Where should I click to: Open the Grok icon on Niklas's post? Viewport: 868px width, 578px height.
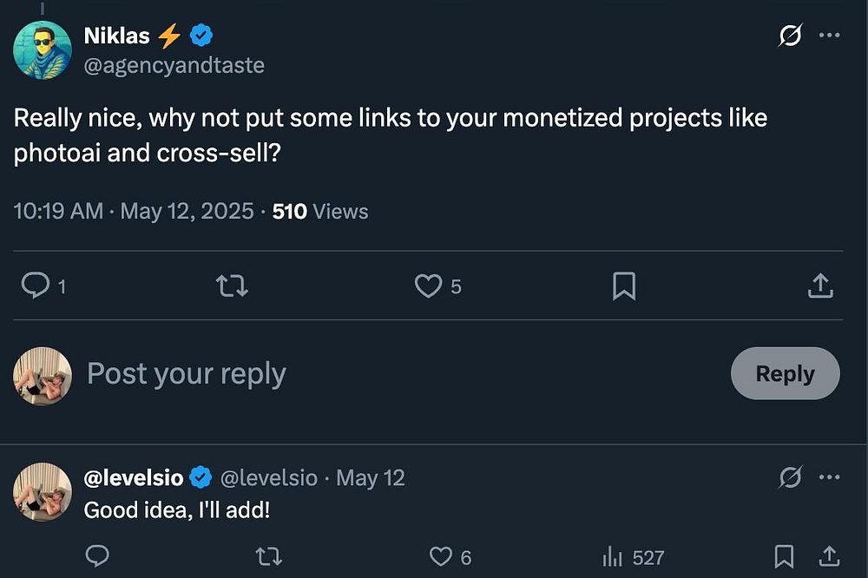pos(790,36)
